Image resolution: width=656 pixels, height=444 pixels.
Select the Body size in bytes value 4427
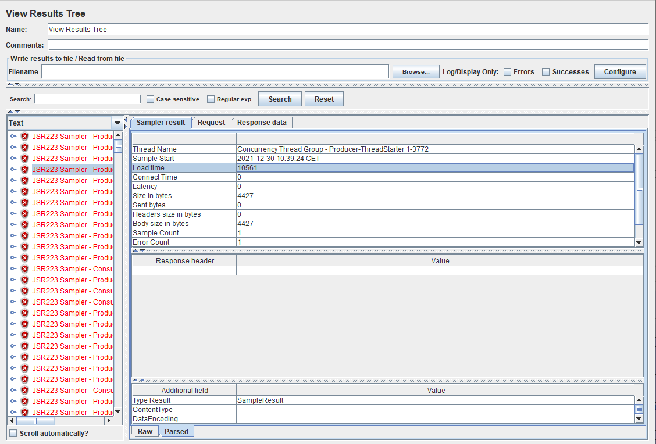pyautogui.click(x=245, y=224)
